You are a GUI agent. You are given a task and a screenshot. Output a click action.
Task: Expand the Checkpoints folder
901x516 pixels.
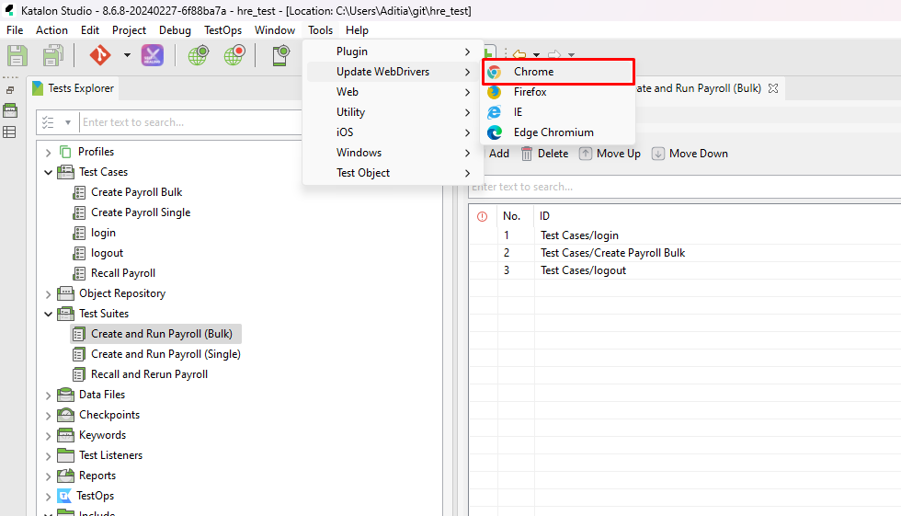point(48,416)
